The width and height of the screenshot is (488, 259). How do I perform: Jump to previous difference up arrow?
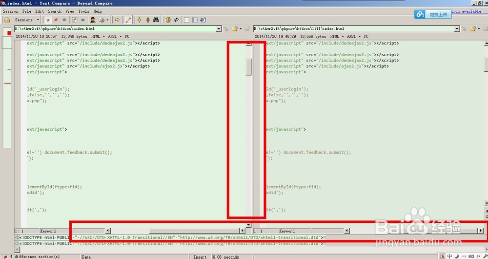(x=148, y=20)
